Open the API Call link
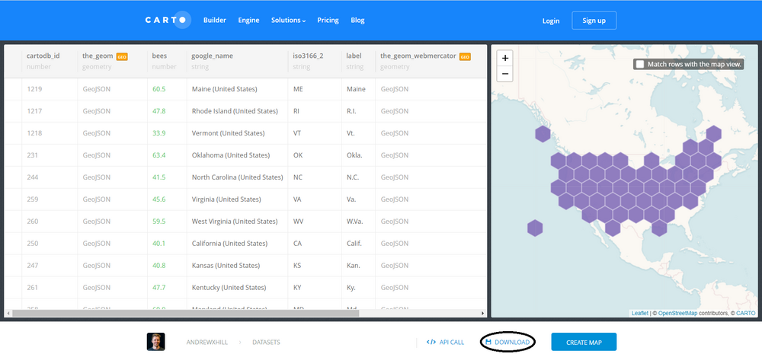Viewport: 762px width, 354px height. pyautogui.click(x=445, y=343)
